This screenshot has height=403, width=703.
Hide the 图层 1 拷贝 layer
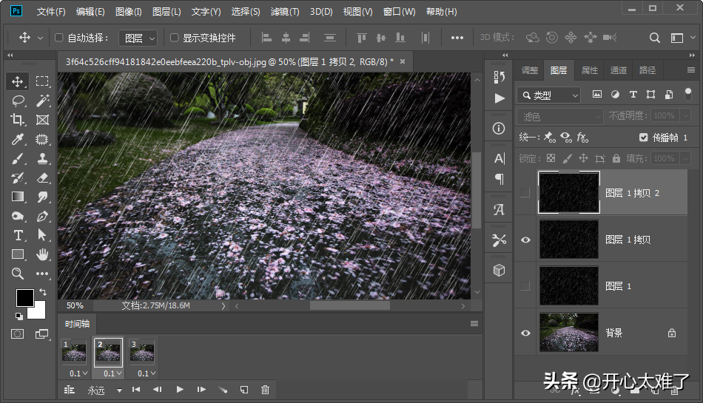coord(525,240)
